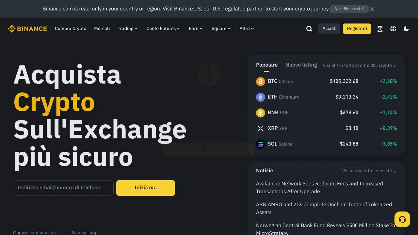The image size is (418, 235).
Task: Open Visualizza tutte le novità link
Action: tap(366, 170)
